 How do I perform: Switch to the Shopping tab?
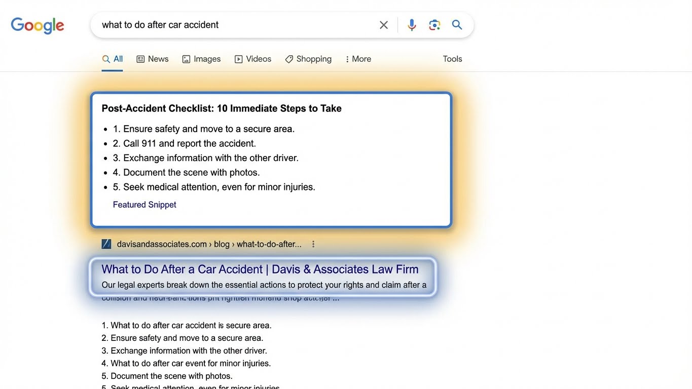tap(308, 59)
